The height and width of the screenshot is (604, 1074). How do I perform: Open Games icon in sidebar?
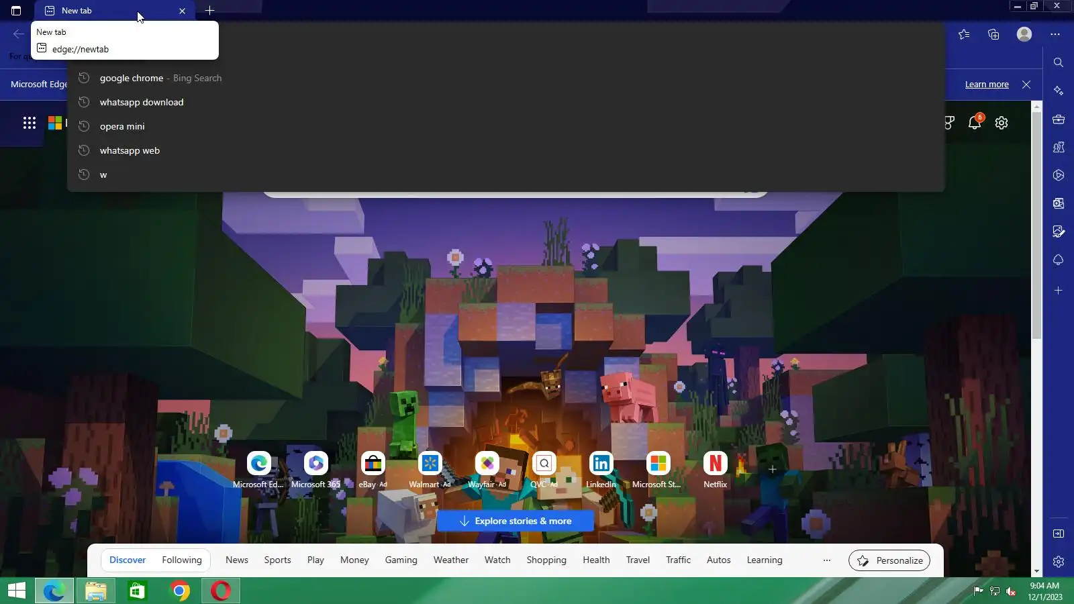click(1059, 147)
